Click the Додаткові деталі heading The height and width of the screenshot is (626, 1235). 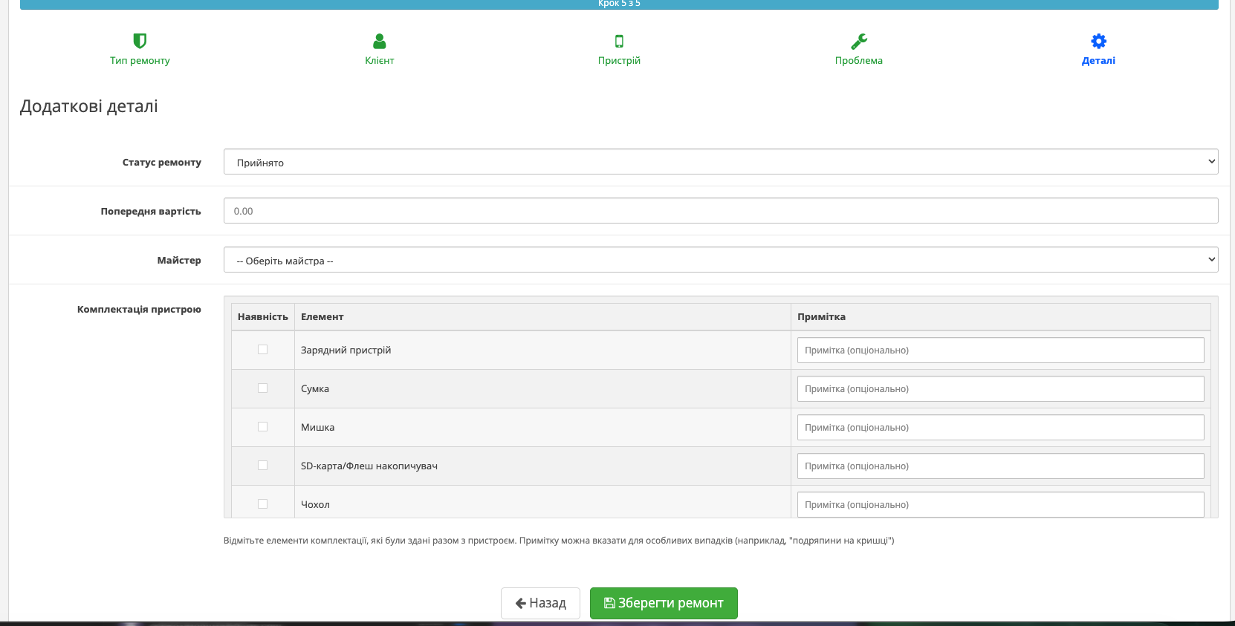coord(89,106)
